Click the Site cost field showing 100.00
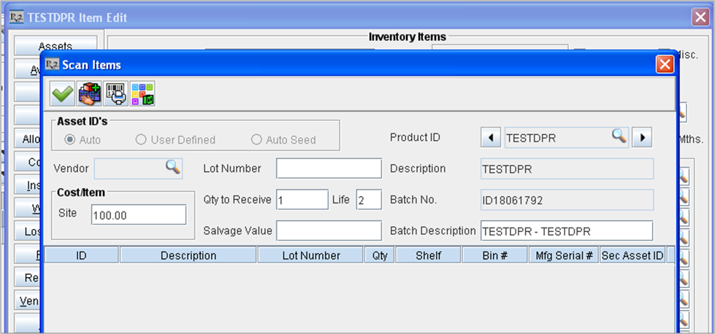Viewport: 715px width, 334px height. click(139, 214)
